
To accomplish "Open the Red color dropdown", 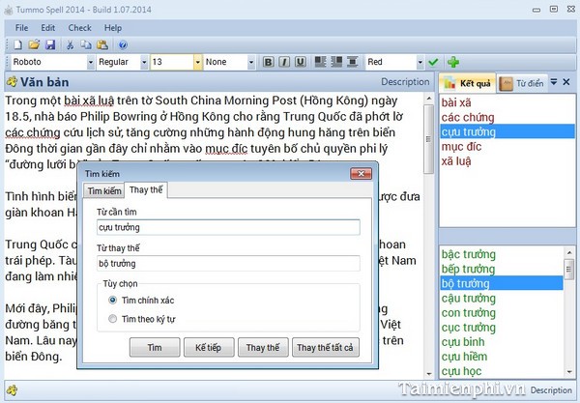I will [420, 62].
